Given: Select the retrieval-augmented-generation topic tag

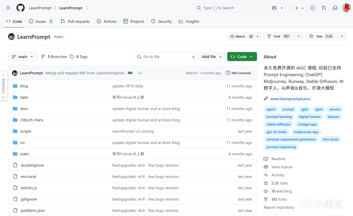Looking at the screenshot, I should coord(291,140).
